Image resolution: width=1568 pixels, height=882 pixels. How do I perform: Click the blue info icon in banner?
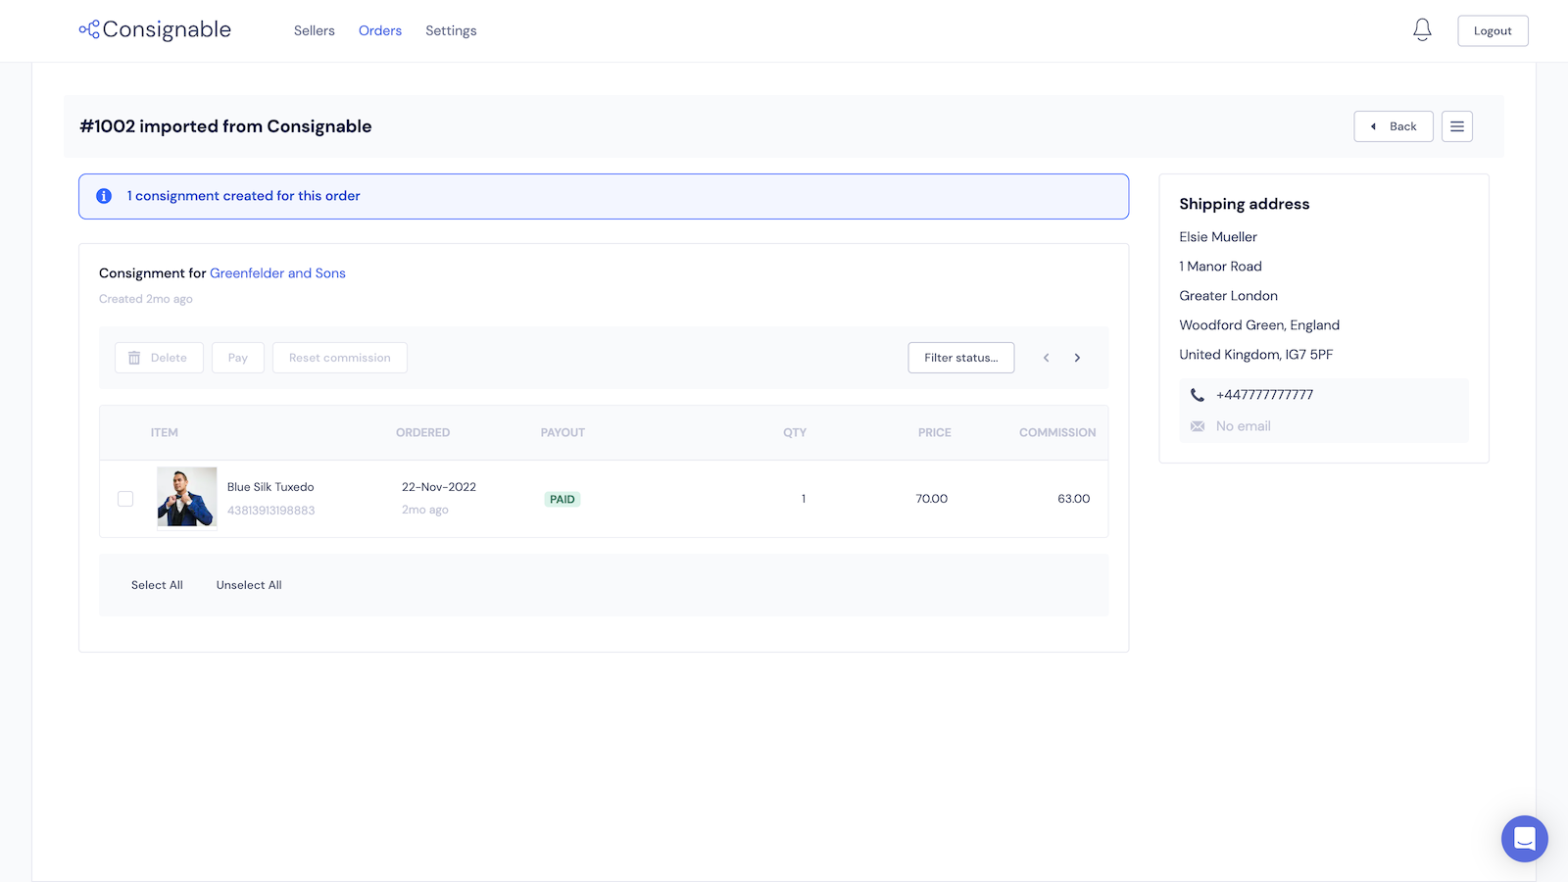[104, 196]
